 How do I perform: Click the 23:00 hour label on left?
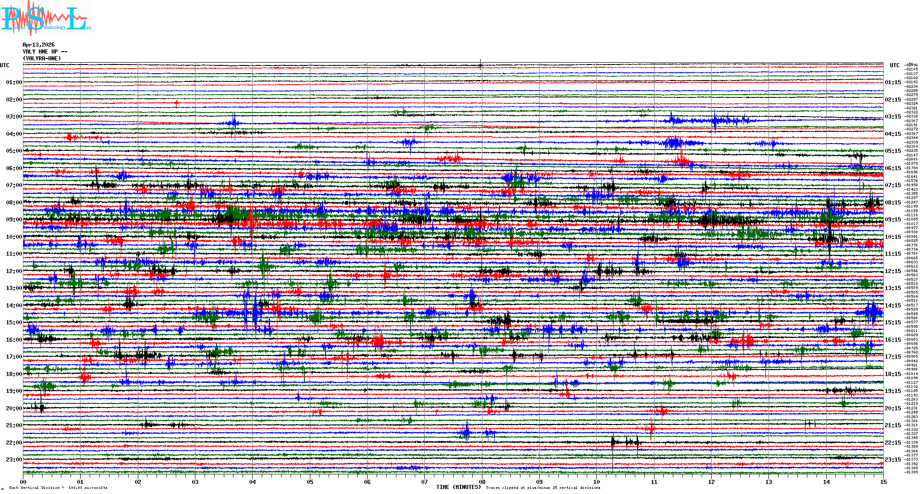click(14, 460)
